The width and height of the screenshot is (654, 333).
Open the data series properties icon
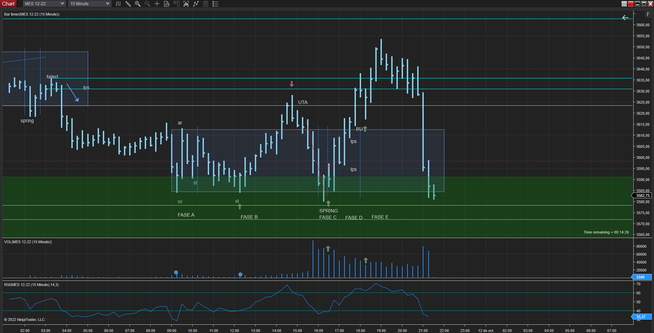pos(205,4)
